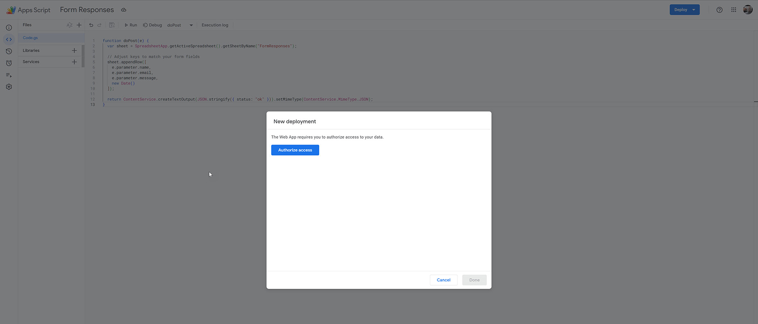Image resolution: width=758 pixels, height=324 pixels.
Task: Add a service using the plus icon
Action: (x=74, y=62)
